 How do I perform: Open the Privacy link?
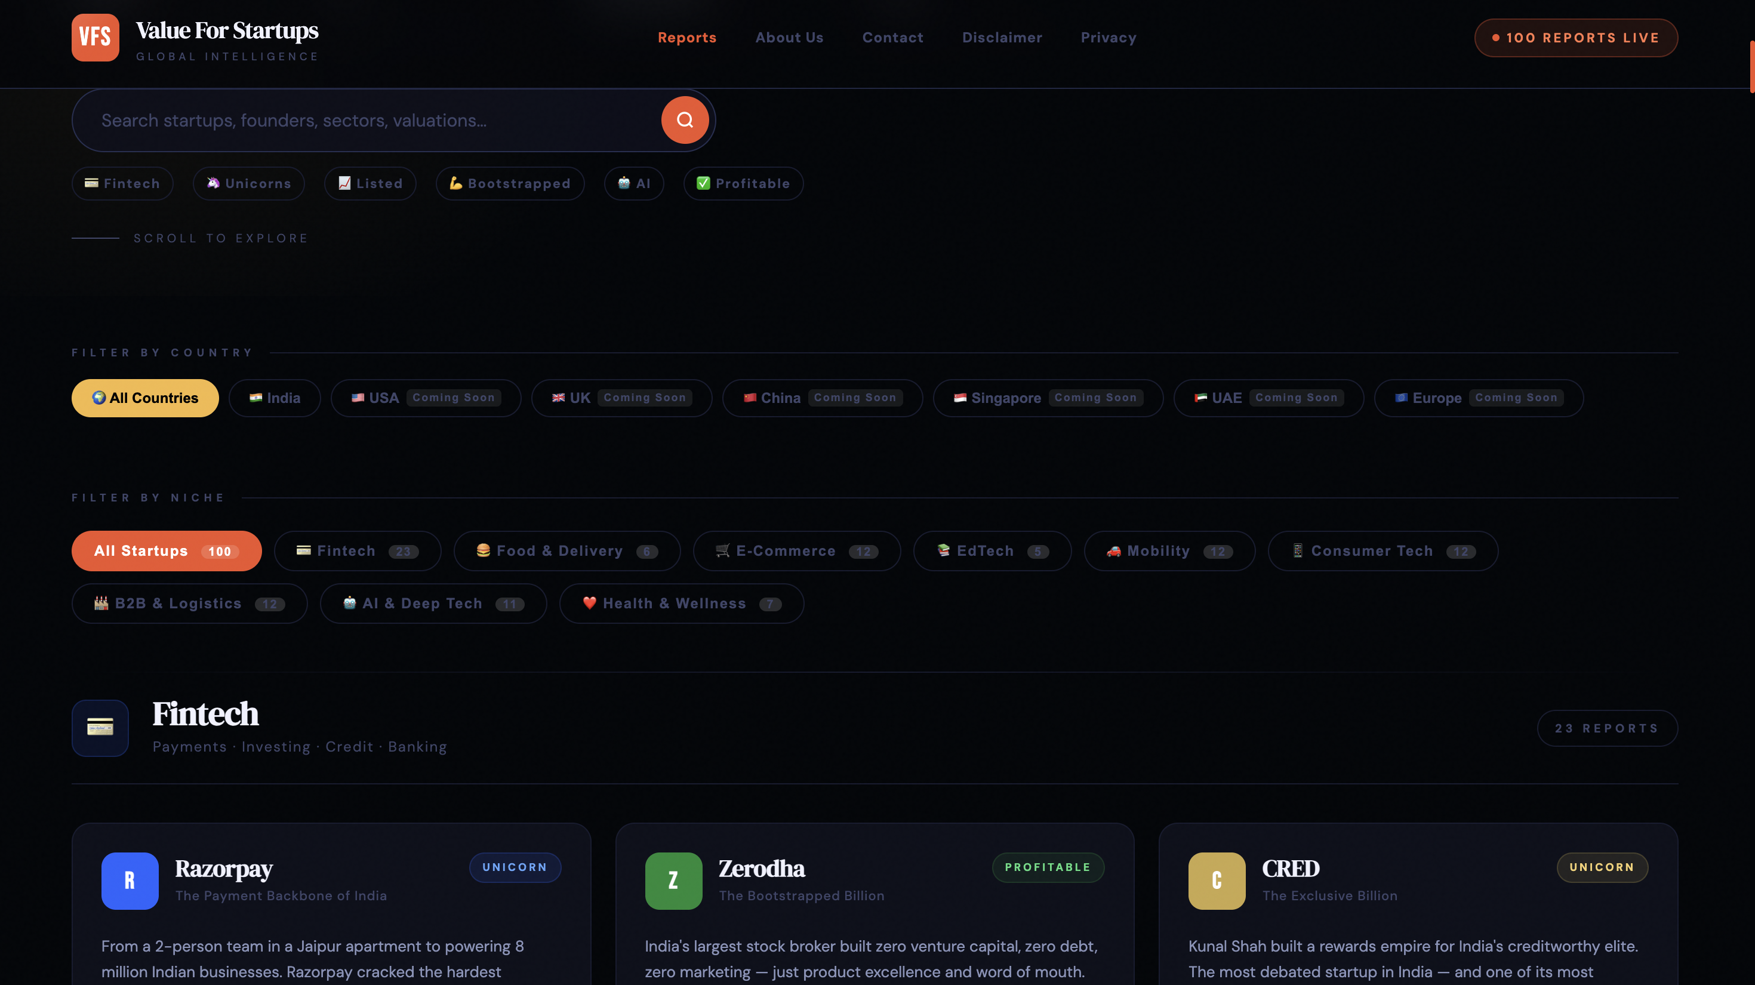[x=1109, y=38]
